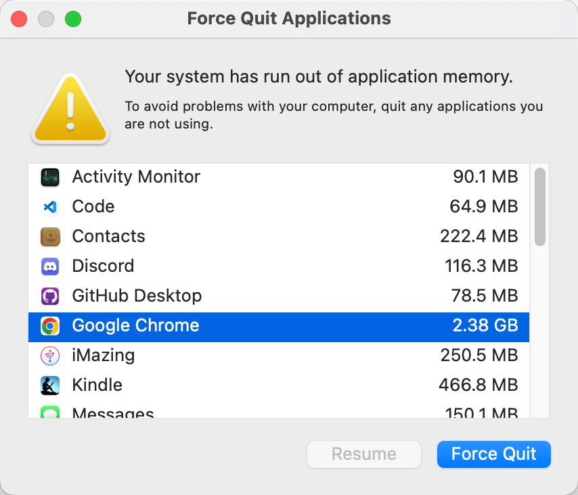Screen dimensions: 578x495
Task: Click the yellow warning triangle icon
Action: (70, 108)
